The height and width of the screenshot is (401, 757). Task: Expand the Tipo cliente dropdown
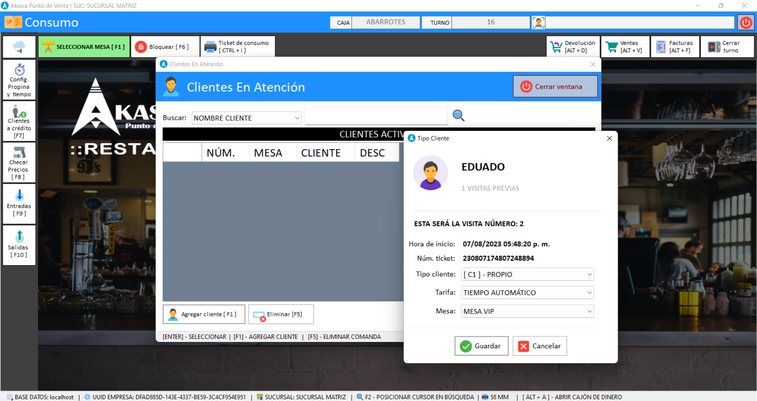[527, 274]
